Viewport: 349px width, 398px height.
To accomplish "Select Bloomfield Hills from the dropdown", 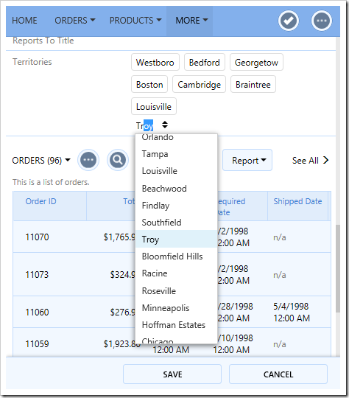I will pos(176,256).
